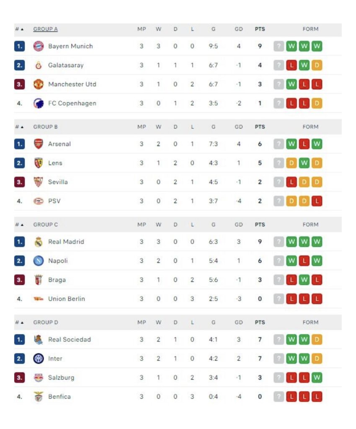
Task: Open the FC Copenhagen team name
Action: 72,103
